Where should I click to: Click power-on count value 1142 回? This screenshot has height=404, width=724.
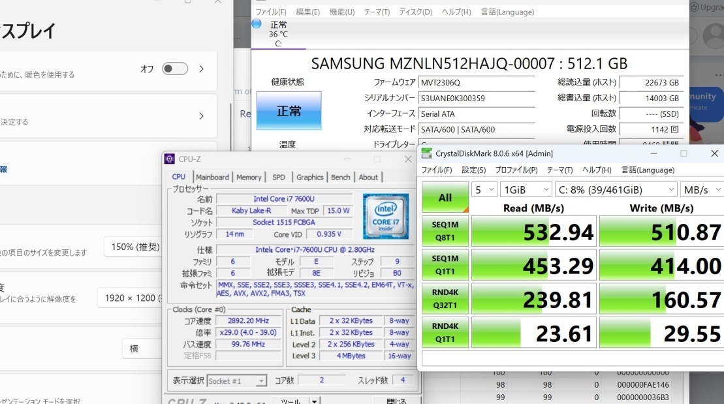tap(651, 130)
